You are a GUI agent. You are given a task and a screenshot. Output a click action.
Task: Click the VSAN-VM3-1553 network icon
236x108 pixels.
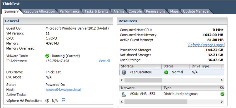click(x=124, y=94)
